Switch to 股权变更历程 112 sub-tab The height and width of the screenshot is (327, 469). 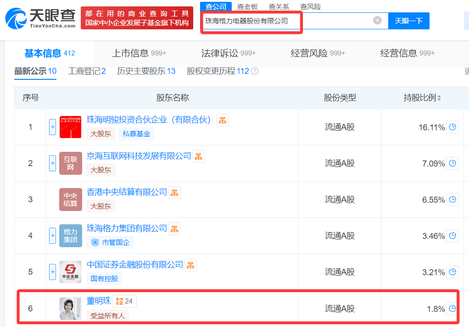(218, 71)
